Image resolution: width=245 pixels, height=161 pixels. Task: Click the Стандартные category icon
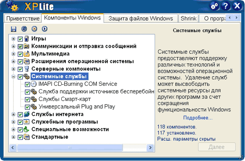click(x=27, y=137)
